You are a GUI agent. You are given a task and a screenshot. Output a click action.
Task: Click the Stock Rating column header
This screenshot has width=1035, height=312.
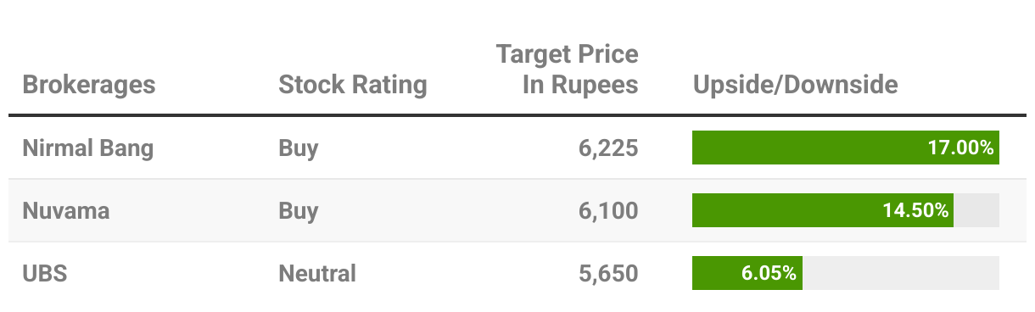353,85
